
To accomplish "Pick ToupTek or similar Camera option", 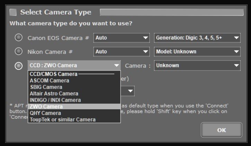I will pyautogui.click(x=63, y=120).
